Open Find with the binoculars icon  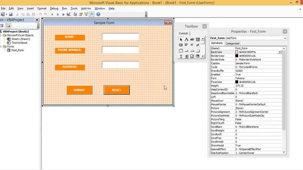(34, 14)
